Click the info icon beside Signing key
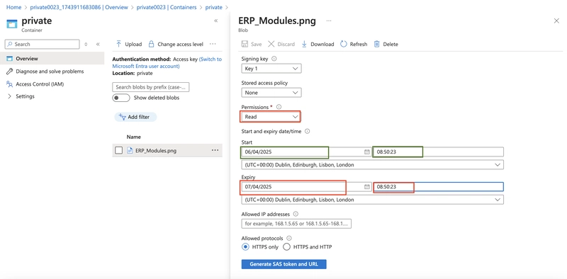567x279 pixels. (274, 59)
